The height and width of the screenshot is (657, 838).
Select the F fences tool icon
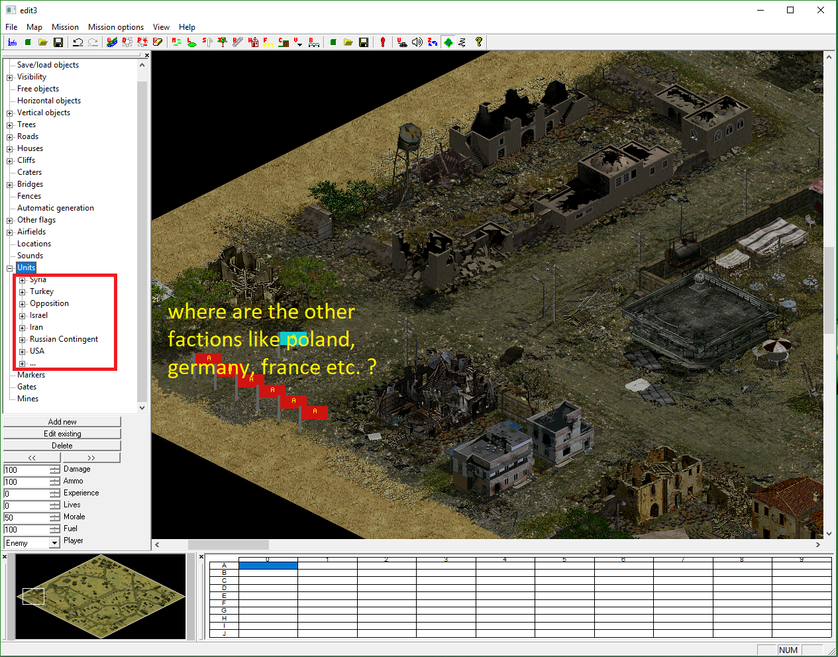(x=268, y=42)
